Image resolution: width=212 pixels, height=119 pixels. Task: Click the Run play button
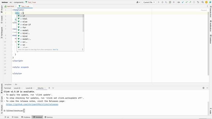159,2
